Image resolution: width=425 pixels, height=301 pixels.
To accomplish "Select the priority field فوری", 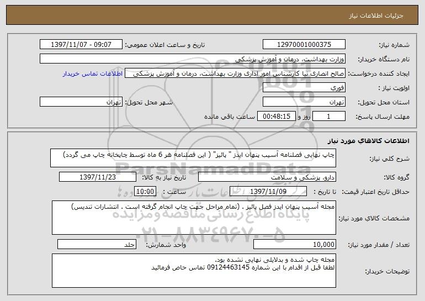I will pos(304,88).
